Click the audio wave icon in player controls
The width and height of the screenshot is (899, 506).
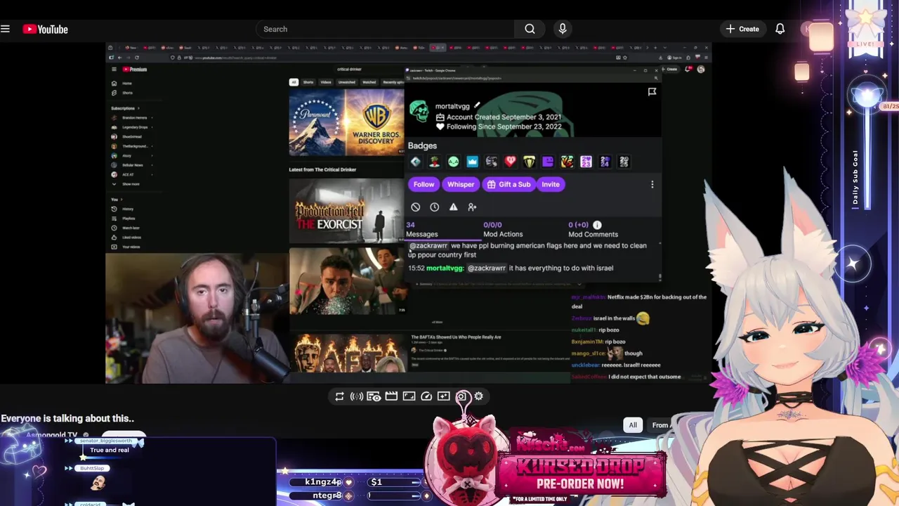point(357,396)
